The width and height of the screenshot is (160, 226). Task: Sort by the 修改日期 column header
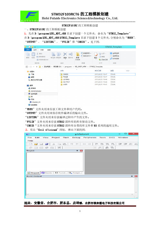pyautogui.click(x=98, y=71)
